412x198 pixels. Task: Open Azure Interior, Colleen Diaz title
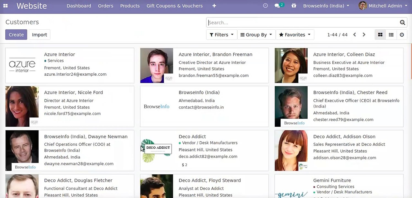click(x=344, y=54)
